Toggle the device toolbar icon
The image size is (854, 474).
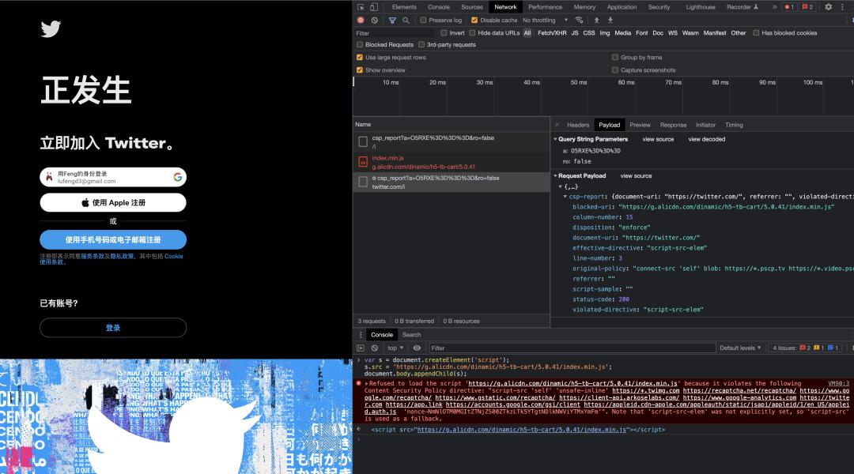click(x=373, y=7)
